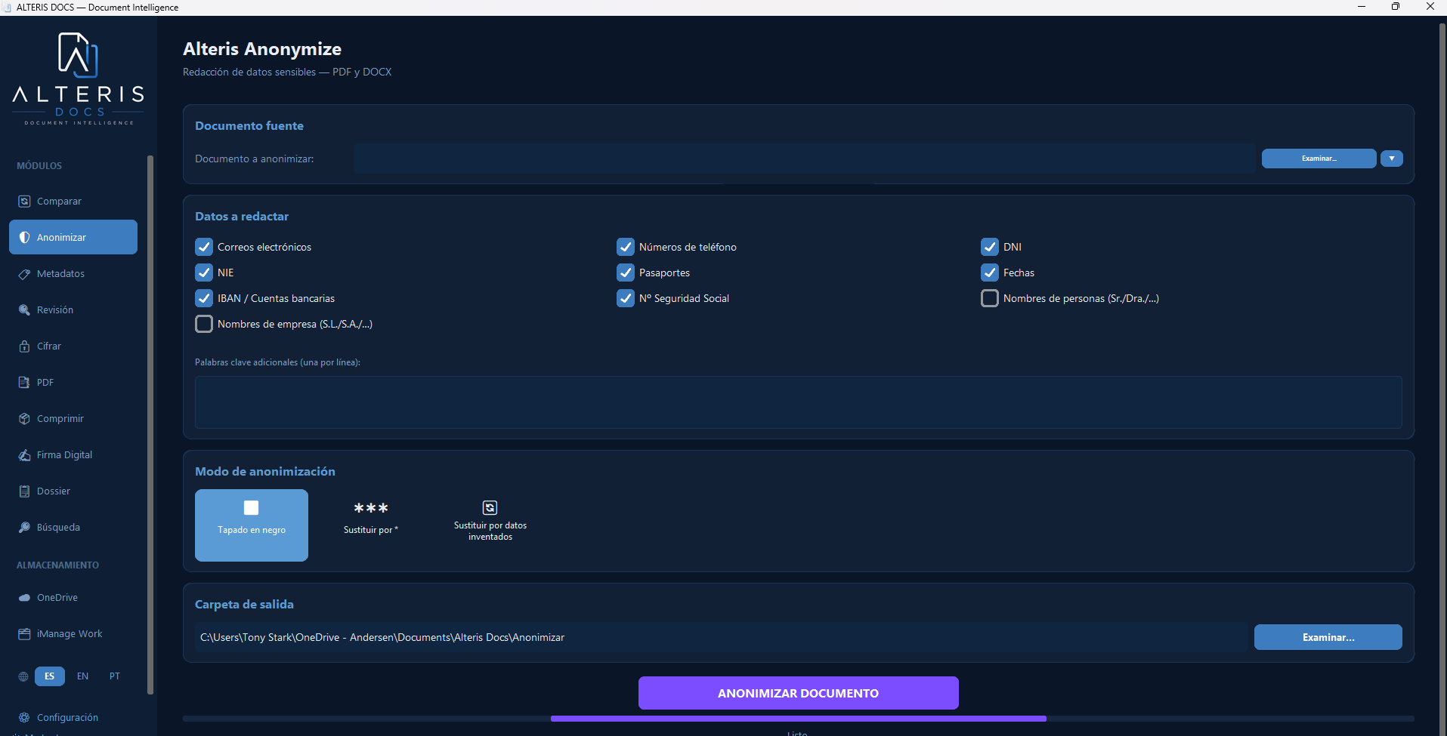Click the OneDrive cloud icon

coord(24,598)
